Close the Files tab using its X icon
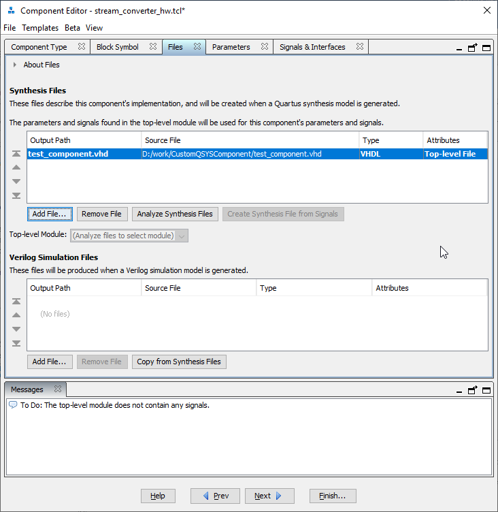Viewport: 498px width, 512px height. 197,47
